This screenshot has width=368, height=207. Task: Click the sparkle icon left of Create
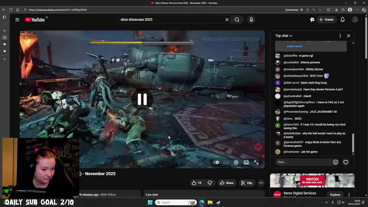pos(312,20)
